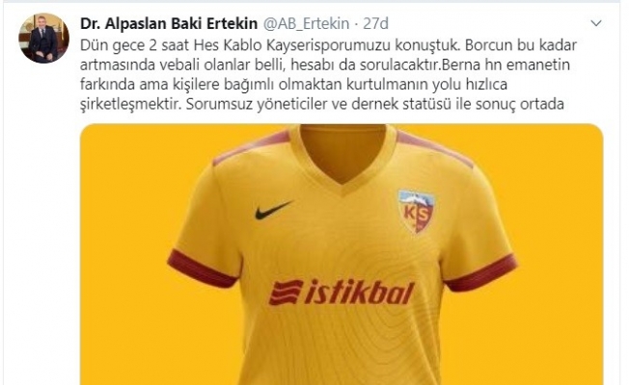Click the Dr. Alpaslan Baki Ertekin display name
Viewport: 629px width, 385px height.
(169, 24)
